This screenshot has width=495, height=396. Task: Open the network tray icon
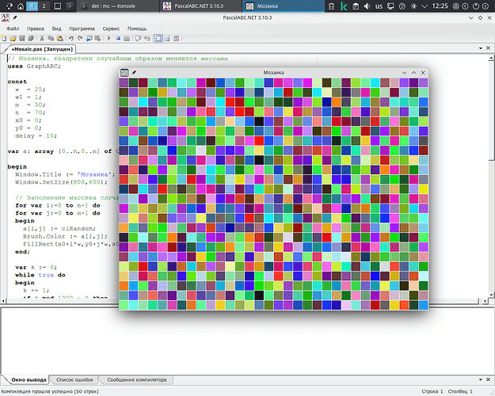pos(390,6)
